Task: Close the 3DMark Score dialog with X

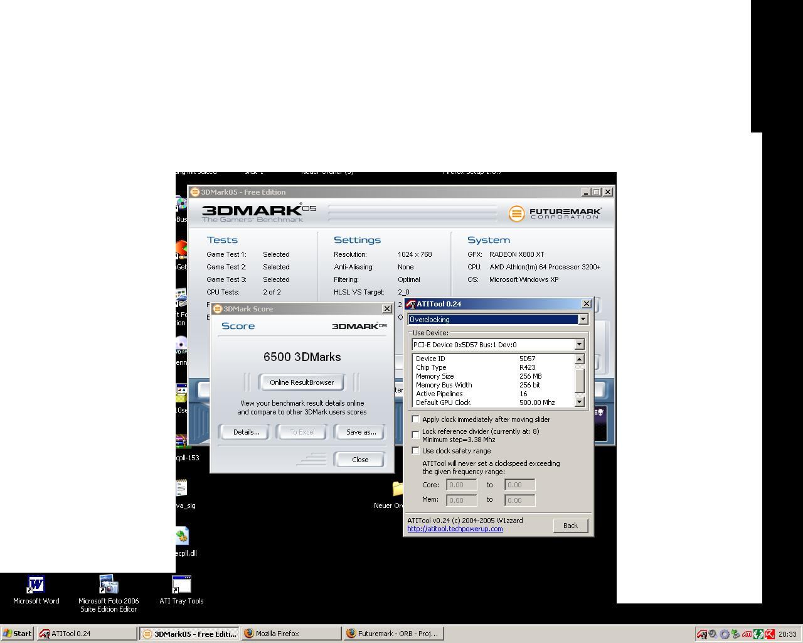Action: point(386,309)
